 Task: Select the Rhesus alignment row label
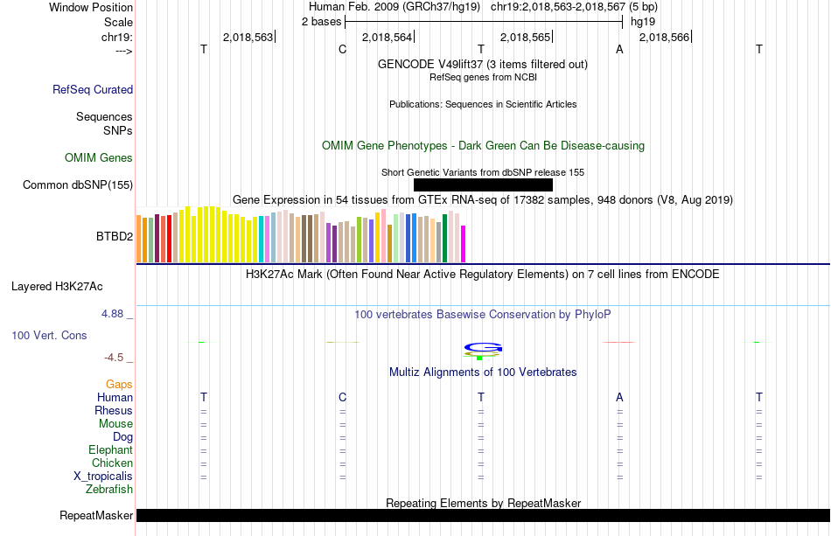tap(114, 410)
